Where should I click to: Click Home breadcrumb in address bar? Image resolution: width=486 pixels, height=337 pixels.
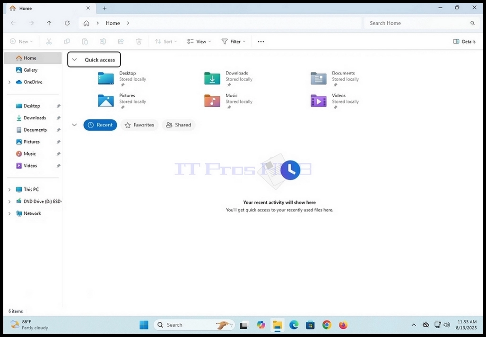coord(113,23)
